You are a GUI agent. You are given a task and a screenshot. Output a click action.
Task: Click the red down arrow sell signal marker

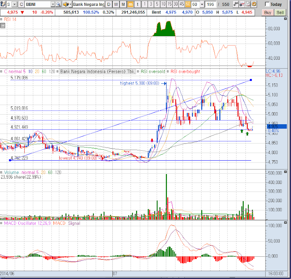[152, 140]
